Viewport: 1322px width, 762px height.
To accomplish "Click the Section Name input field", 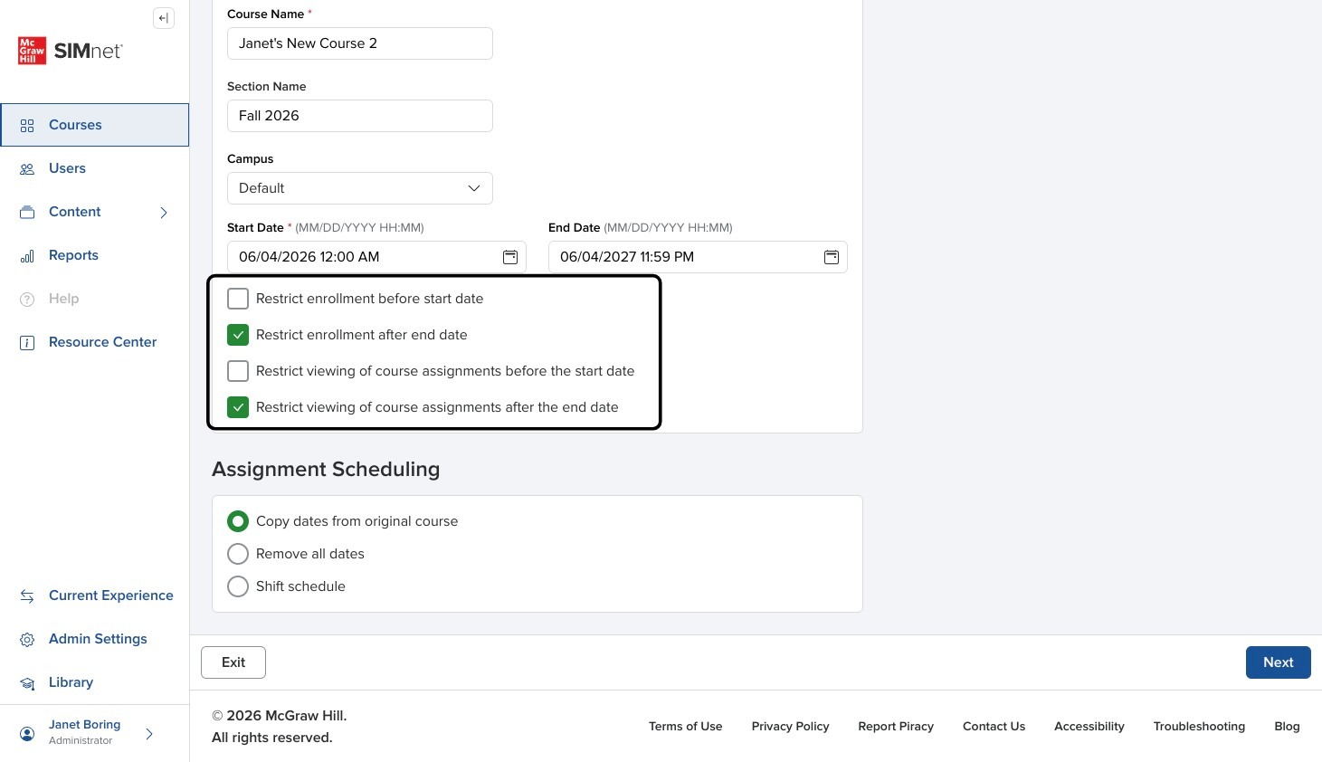I will (x=360, y=116).
